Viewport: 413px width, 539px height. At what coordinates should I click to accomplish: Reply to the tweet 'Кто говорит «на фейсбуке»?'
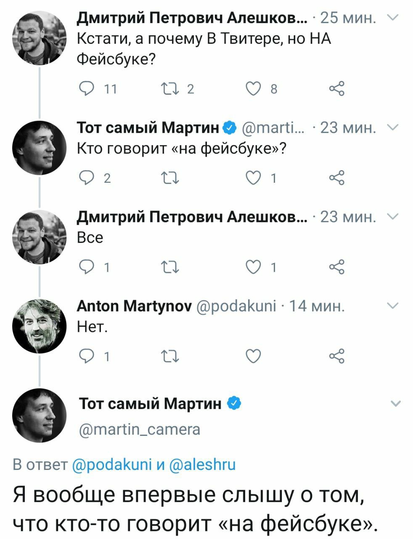[86, 179]
